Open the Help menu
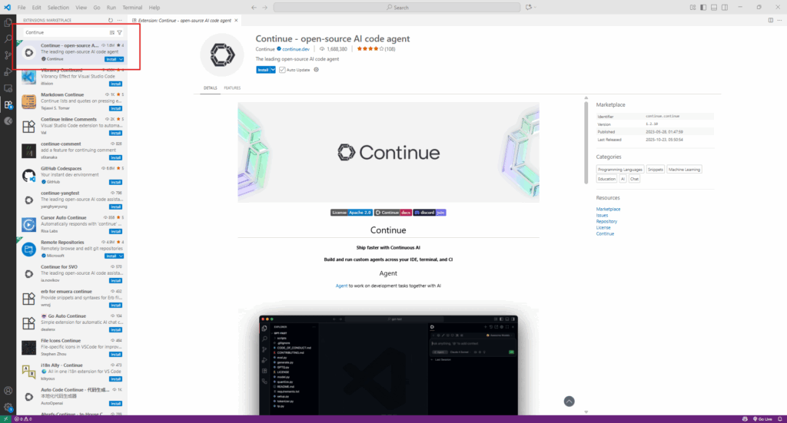This screenshot has width=787, height=423. (154, 8)
